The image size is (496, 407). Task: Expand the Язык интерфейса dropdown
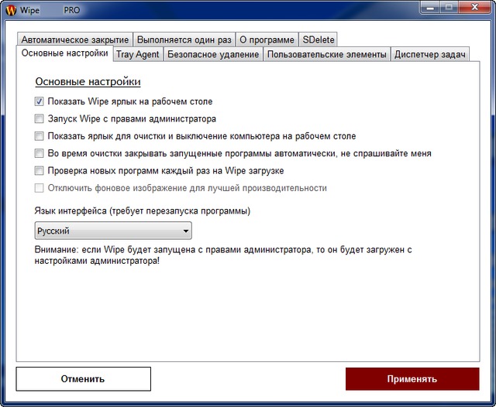pyautogui.click(x=113, y=231)
